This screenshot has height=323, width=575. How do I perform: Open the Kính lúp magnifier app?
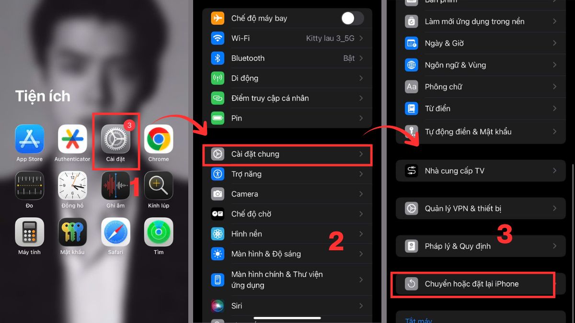point(159,186)
